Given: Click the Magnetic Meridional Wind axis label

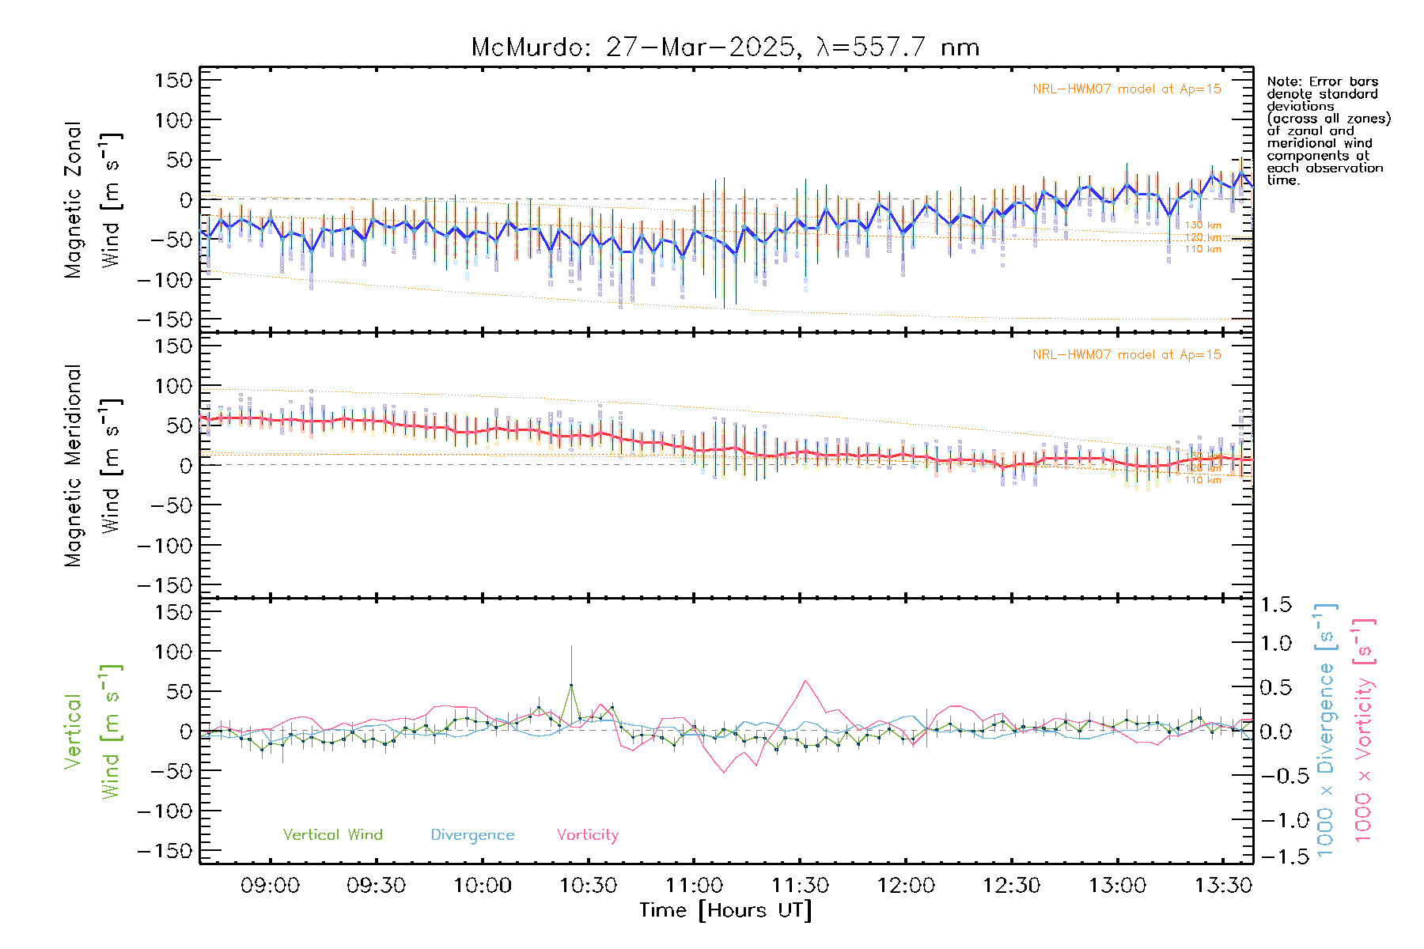Looking at the screenshot, I should [x=92, y=466].
